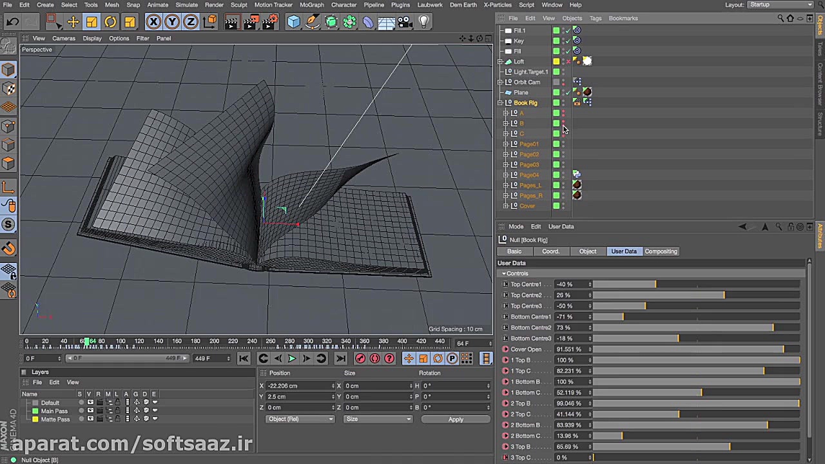Switch to the Coord. tab
The width and height of the screenshot is (825, 464).
550,251
